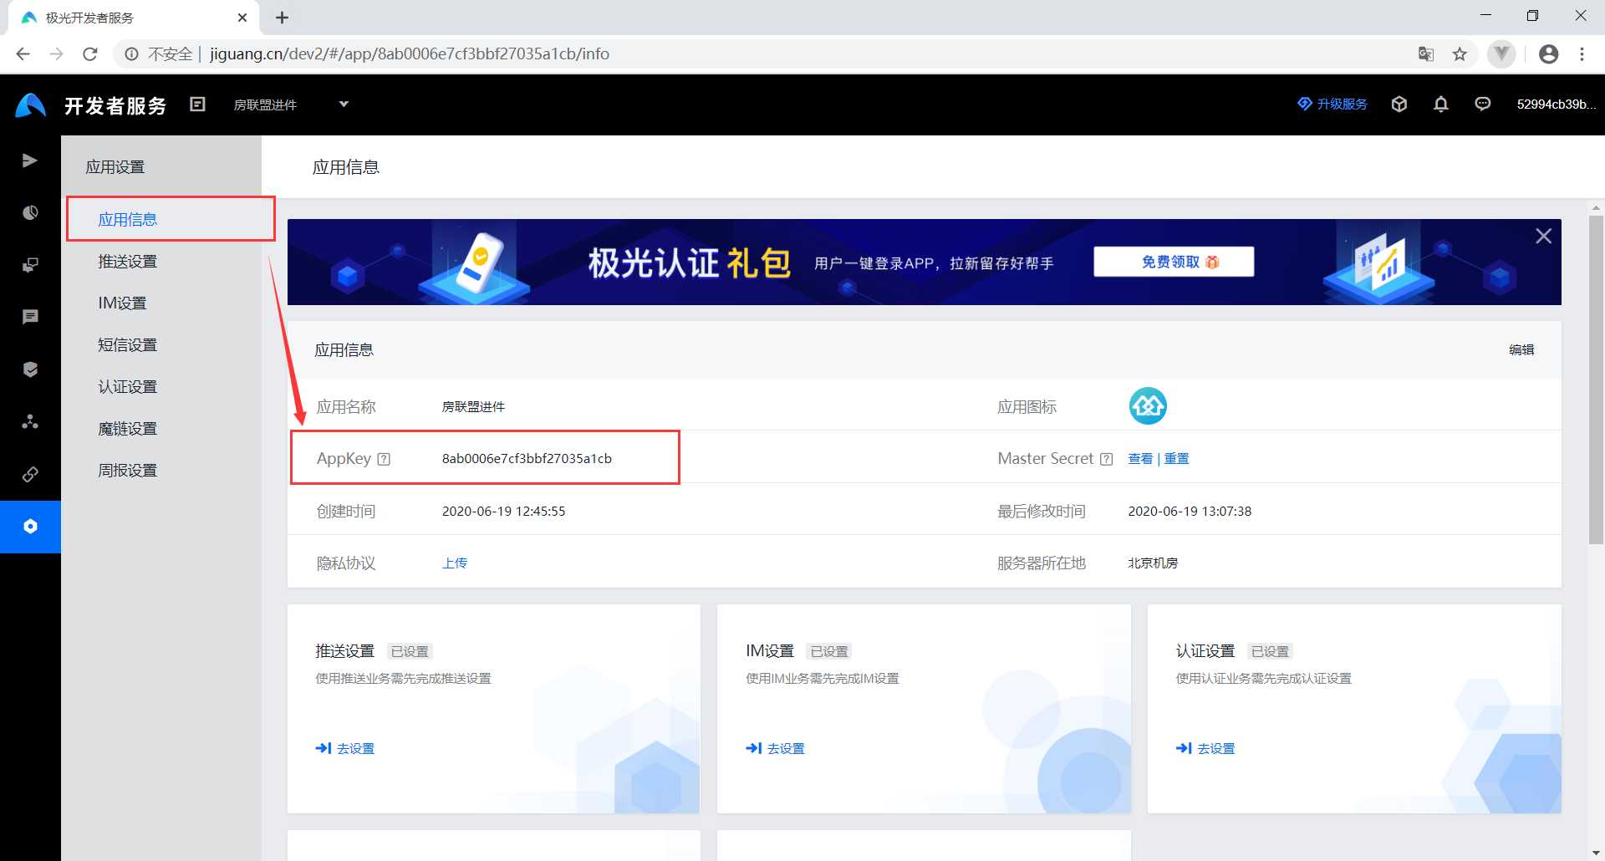Open the chat support bubble icon
1605x861 pixels.
[1483, 104]
